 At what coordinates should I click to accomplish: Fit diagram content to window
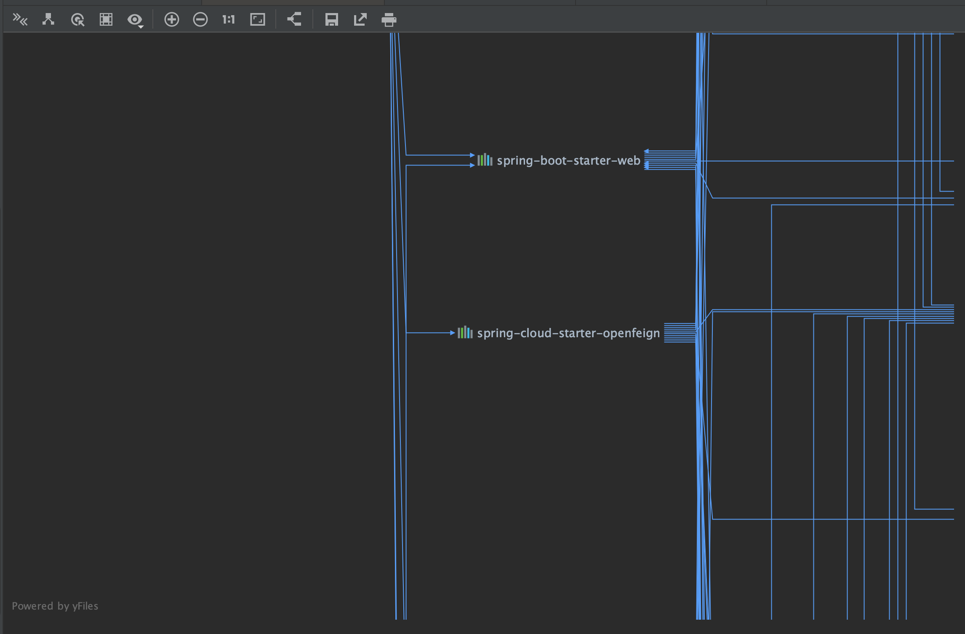(x=258, y=19)
